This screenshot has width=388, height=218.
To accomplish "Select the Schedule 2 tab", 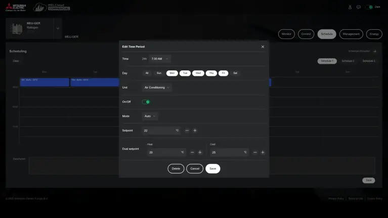I will (348, 61).
